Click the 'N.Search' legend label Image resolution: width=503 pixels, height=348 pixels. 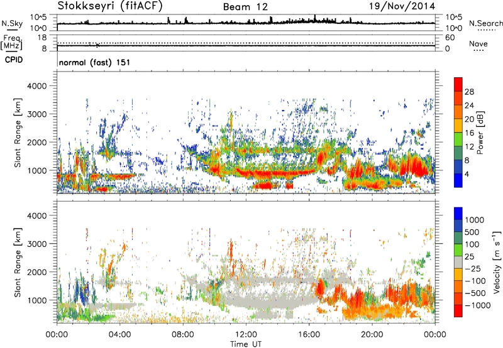tap(485, 23)
